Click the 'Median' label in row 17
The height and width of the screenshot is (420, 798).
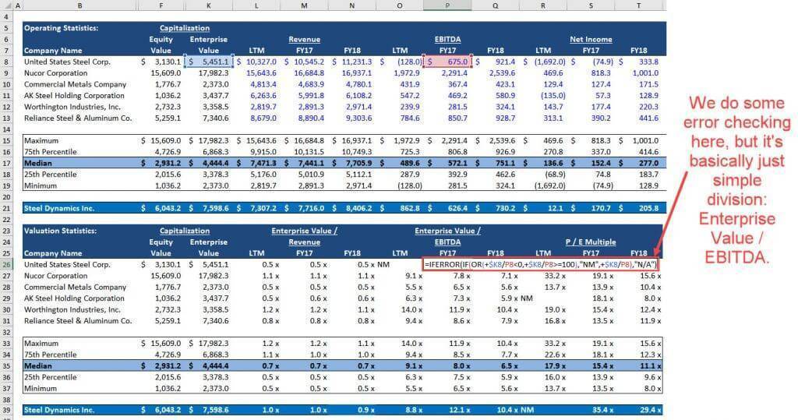37,163
